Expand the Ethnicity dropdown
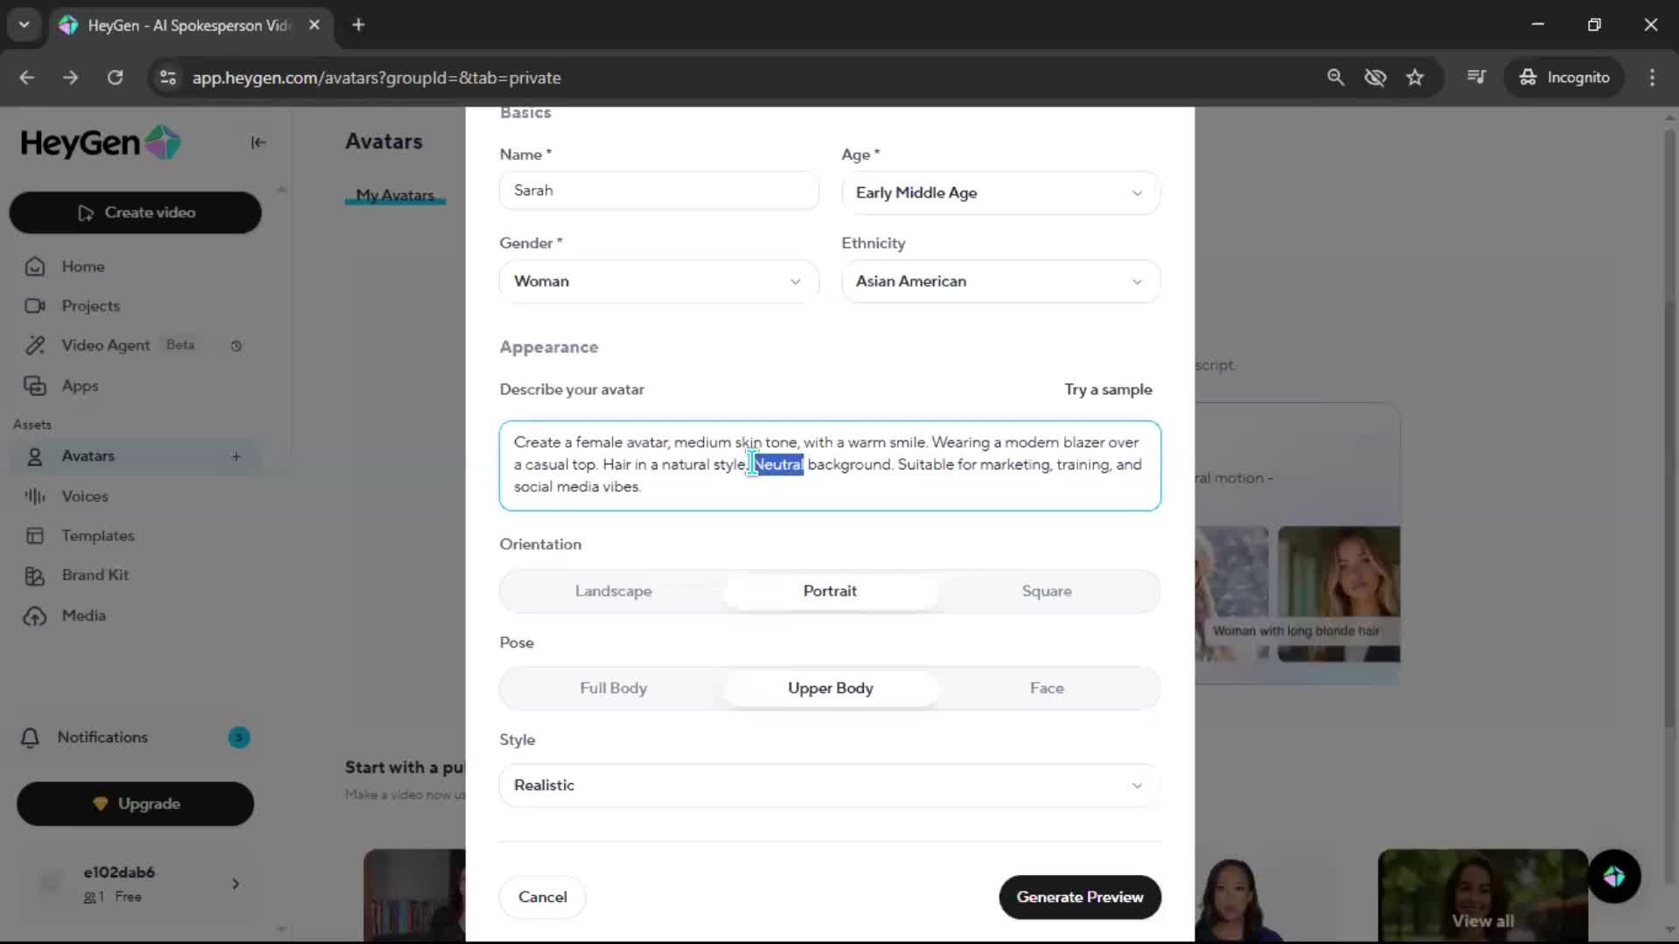This screenshot has height=944, width=1679. (1000, 281)
